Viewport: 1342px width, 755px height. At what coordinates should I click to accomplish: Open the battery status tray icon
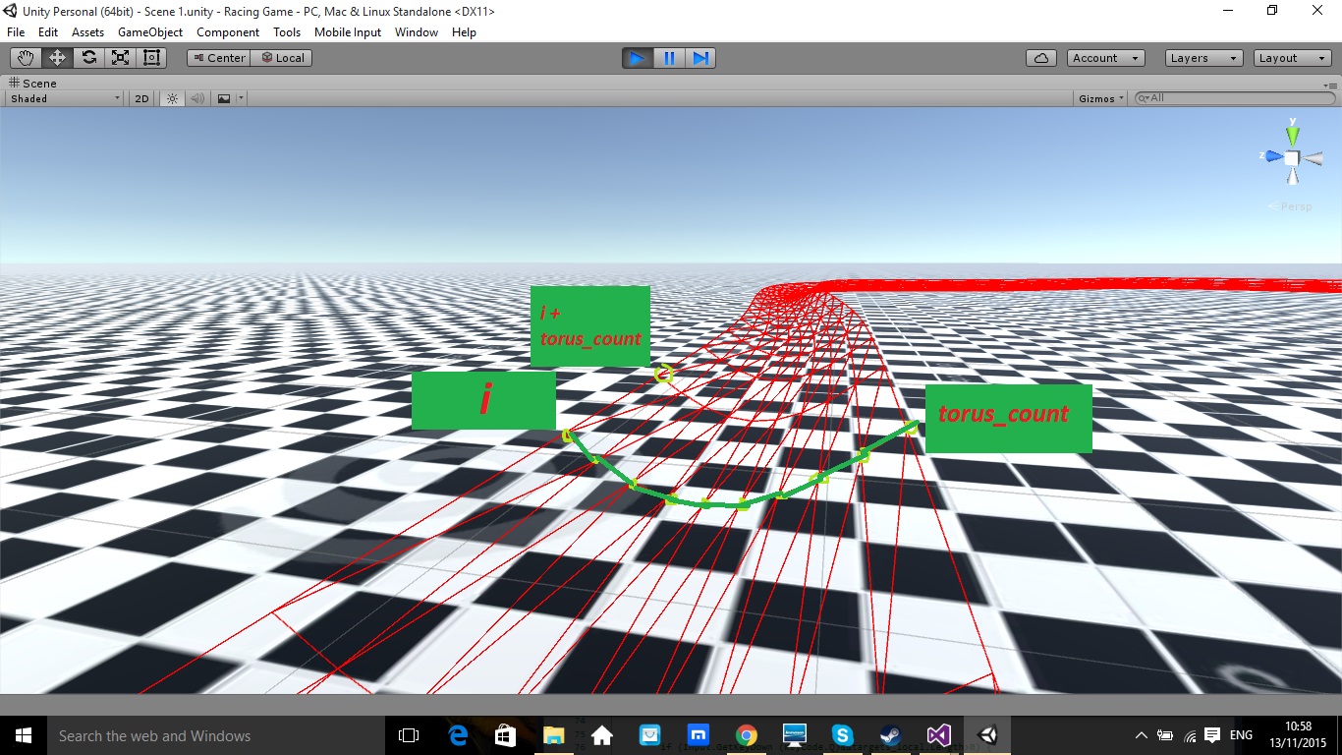click(1165, 735)
